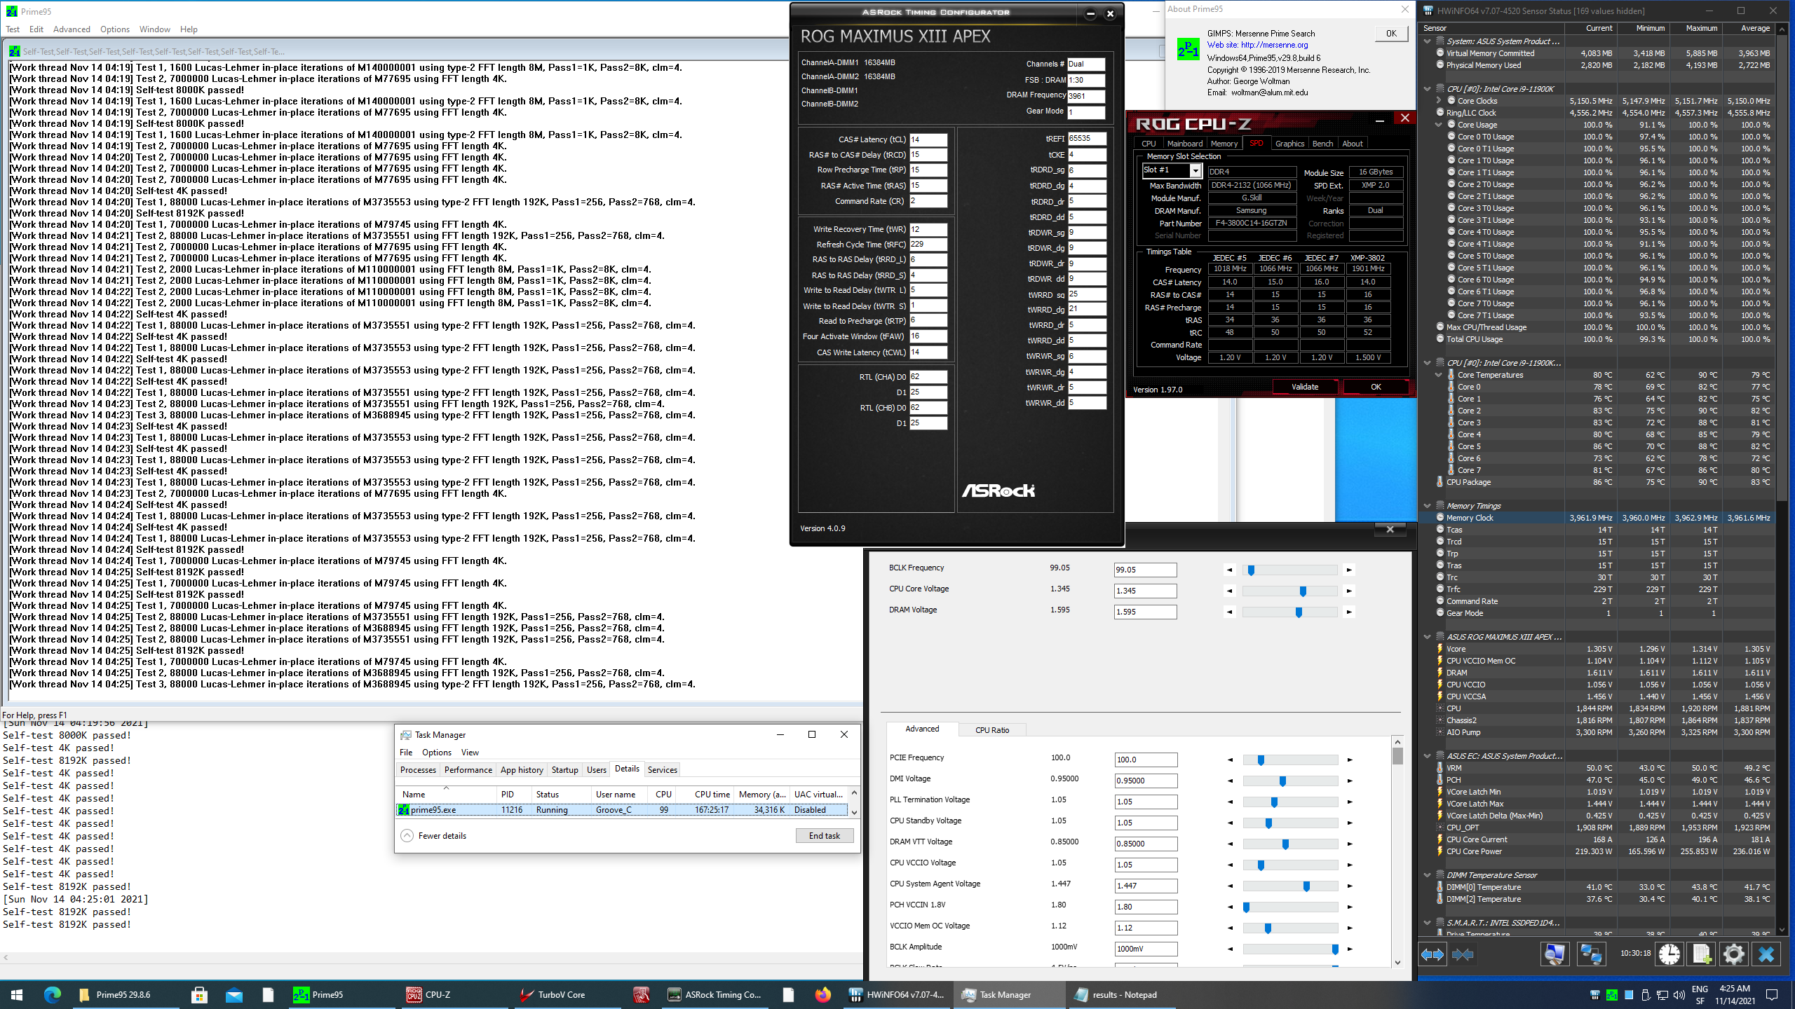Switch to CPU-Z Memory tab
Screen dimensions: 1795x1009
pyautogui.click(x=1224, y=144)
